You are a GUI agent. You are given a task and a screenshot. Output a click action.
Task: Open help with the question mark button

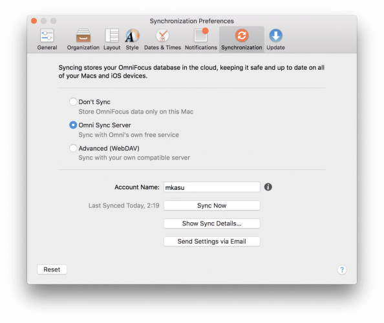[x=342, y=269]
